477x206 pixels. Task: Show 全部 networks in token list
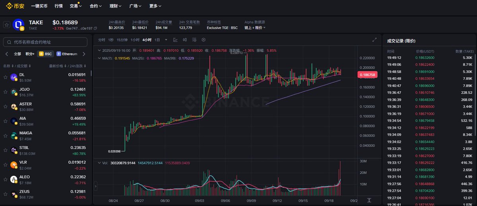(x=17, y=54)
